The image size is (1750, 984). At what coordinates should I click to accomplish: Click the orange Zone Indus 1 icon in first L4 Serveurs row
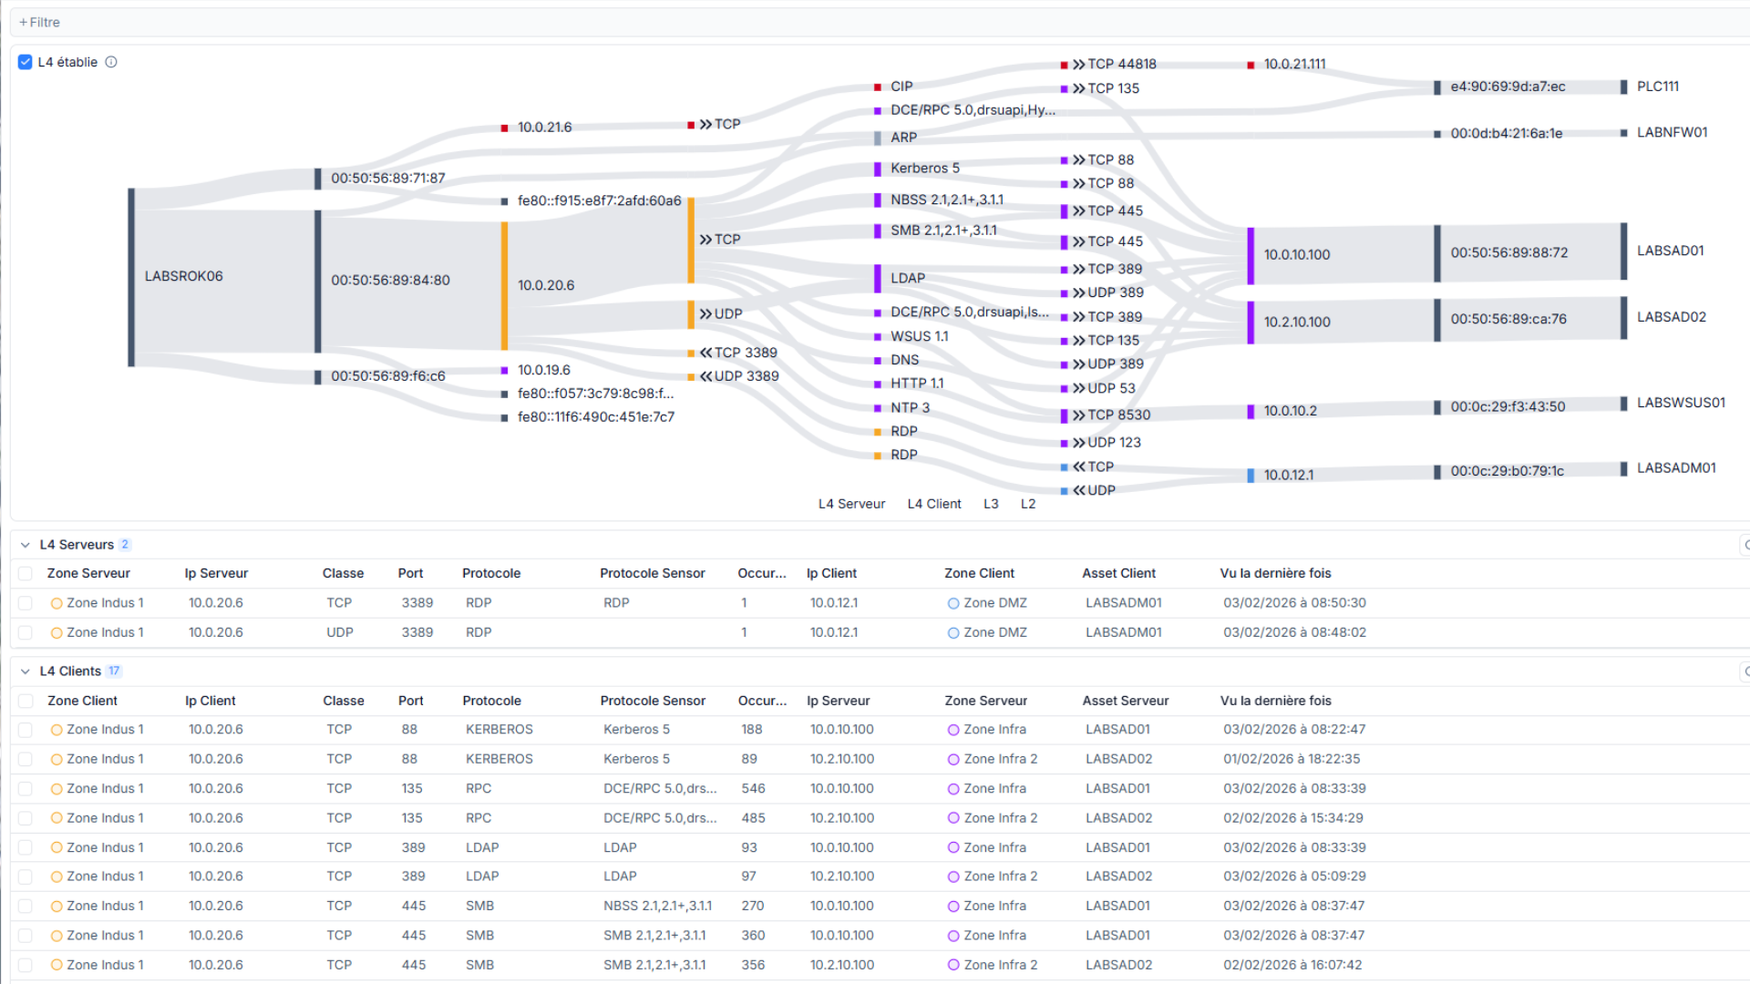coord(57,603)
